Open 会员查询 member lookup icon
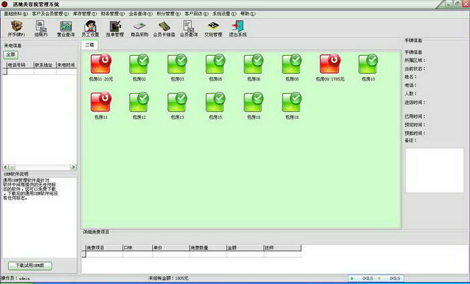470x284 pixels. pos(189,28)
